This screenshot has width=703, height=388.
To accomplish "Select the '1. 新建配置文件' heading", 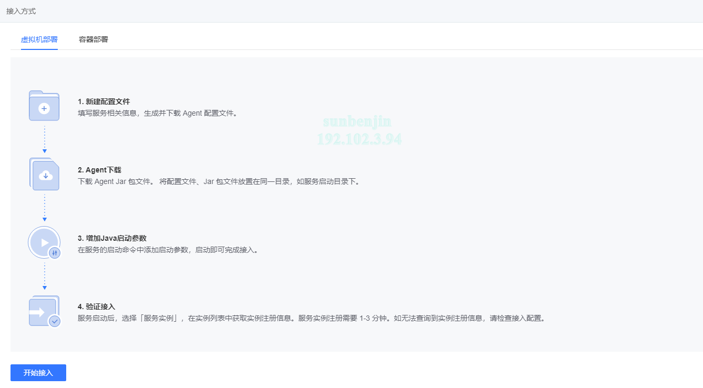I will 104,101.
